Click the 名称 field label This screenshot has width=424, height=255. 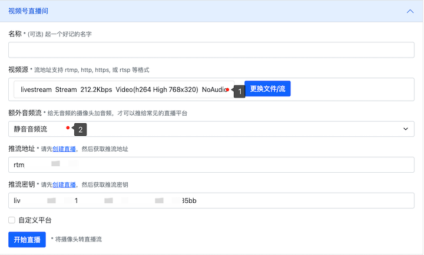15,34
